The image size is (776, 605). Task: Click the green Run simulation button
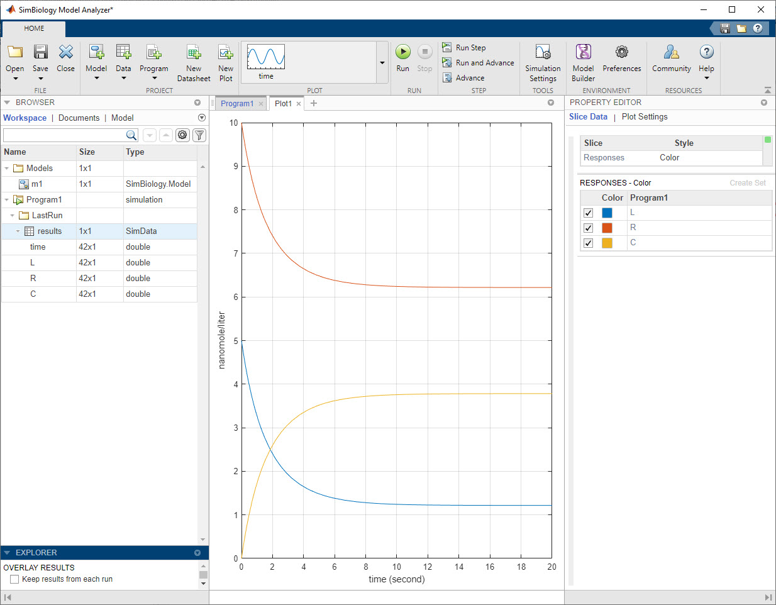[402, 52]
